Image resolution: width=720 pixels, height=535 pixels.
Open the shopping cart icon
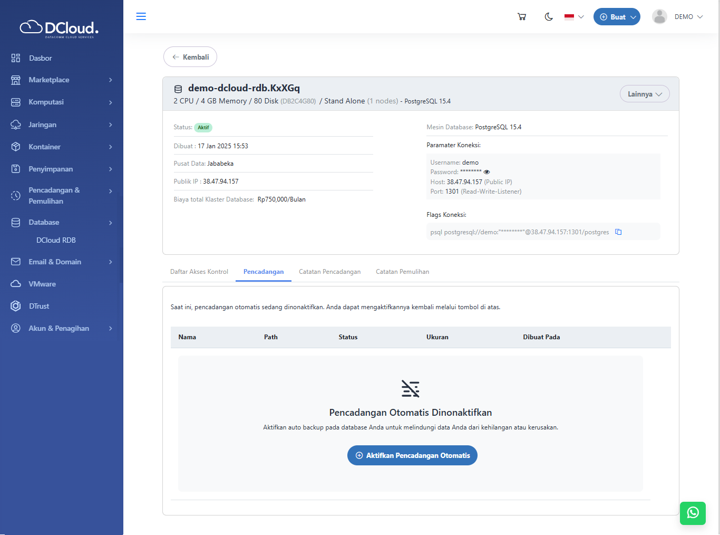522,17
